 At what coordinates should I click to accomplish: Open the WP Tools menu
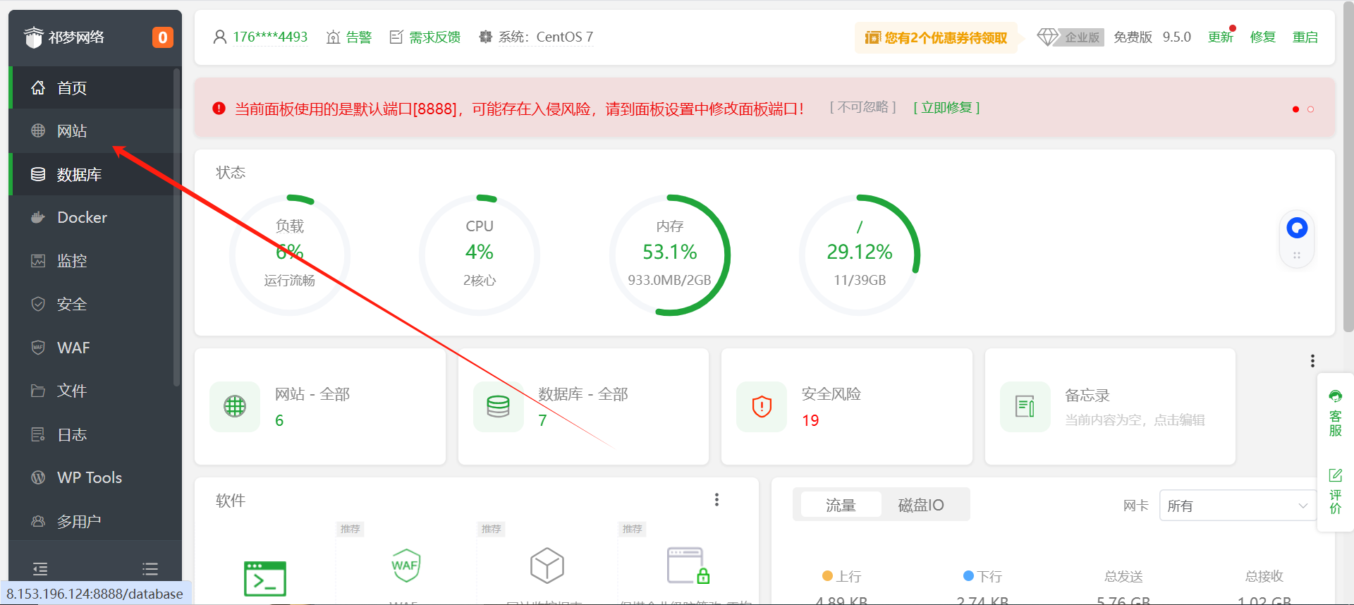pyautogui.click(x=94, y=477)
